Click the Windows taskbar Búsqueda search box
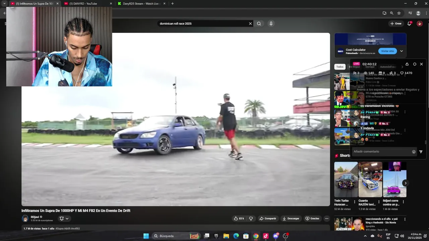 point(176,236)
